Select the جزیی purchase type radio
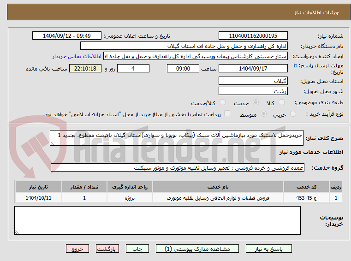This screenshot has width=351, height=261. (x=293, y=114)
